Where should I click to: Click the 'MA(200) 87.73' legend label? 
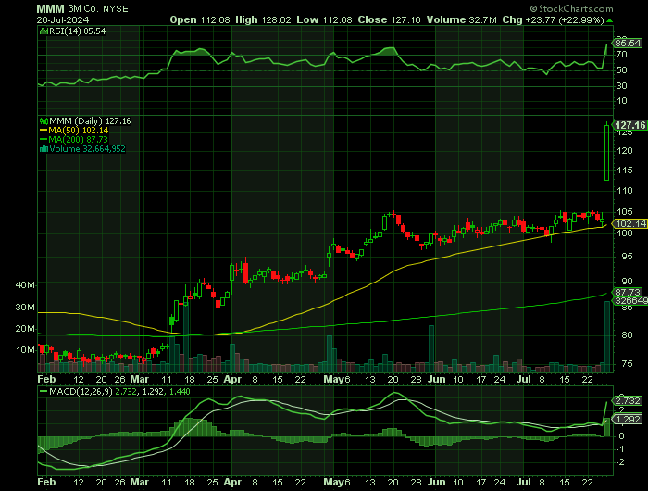click(x=78, y=139)
